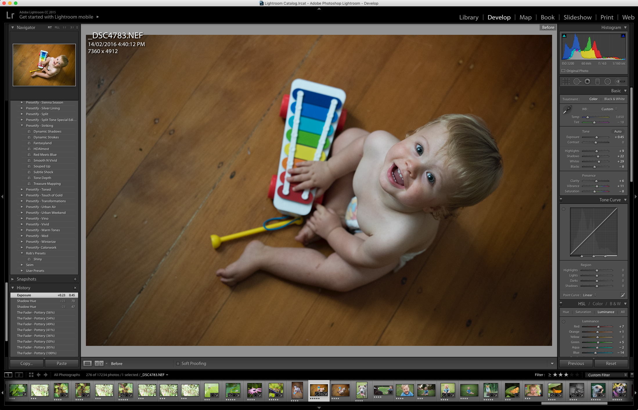
Task: Toggle Original Photo checkbox
Action: point(564,70)
